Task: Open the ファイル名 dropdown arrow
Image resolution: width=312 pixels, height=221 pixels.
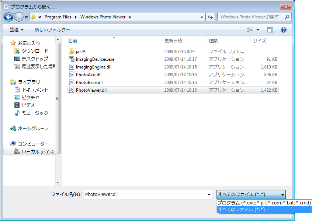Action: 209,195
